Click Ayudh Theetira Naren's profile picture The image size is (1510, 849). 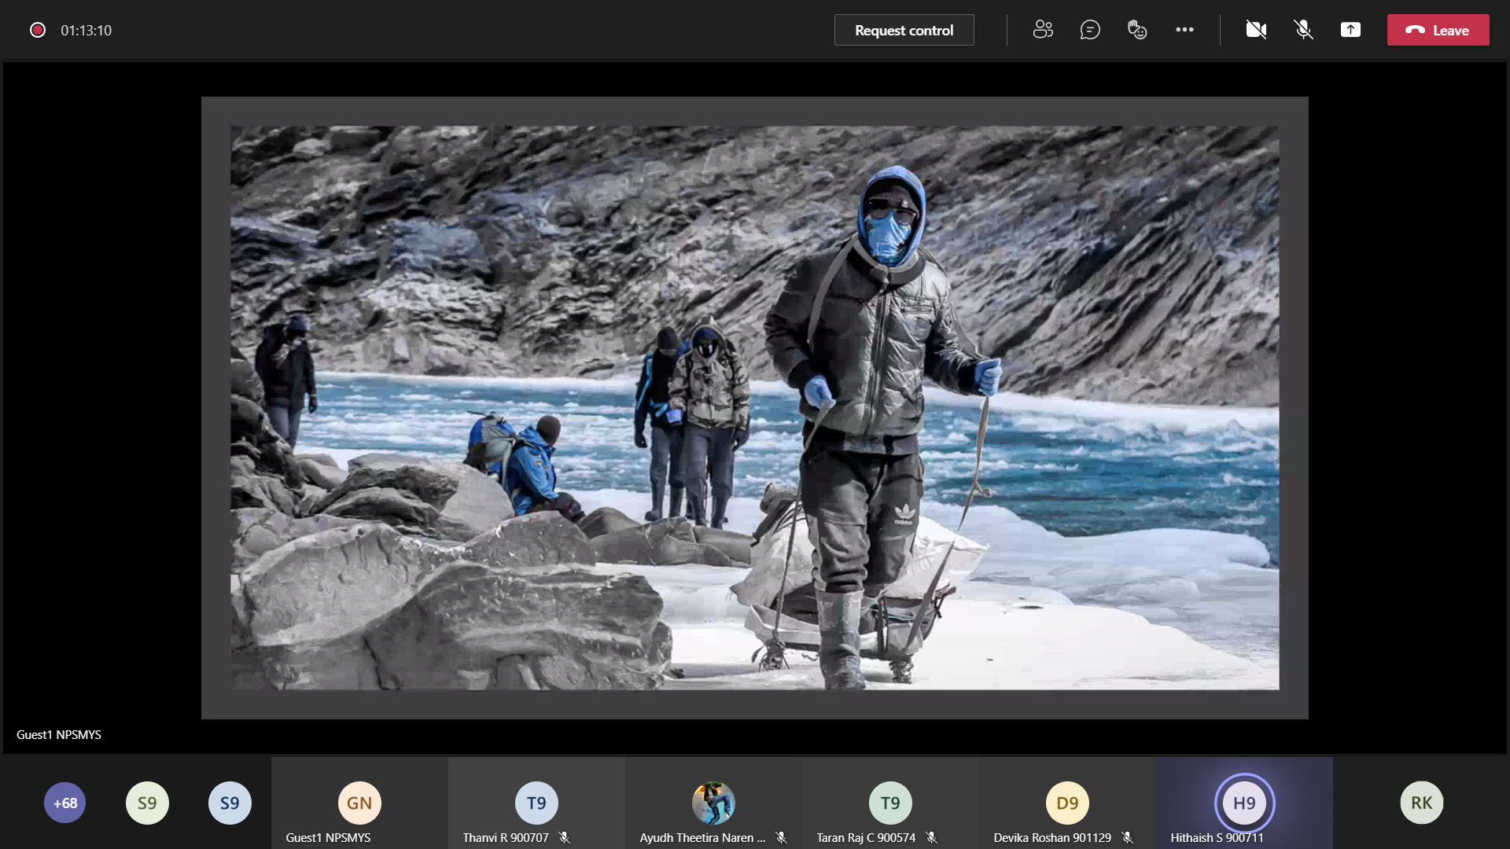pyautogui.click(x=713, y=803)
